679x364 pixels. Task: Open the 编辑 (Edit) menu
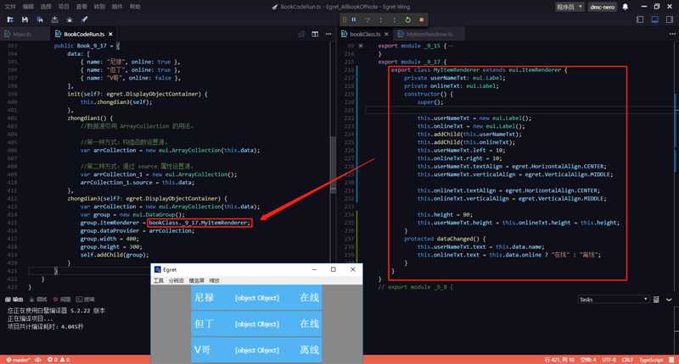coord(28,7)
